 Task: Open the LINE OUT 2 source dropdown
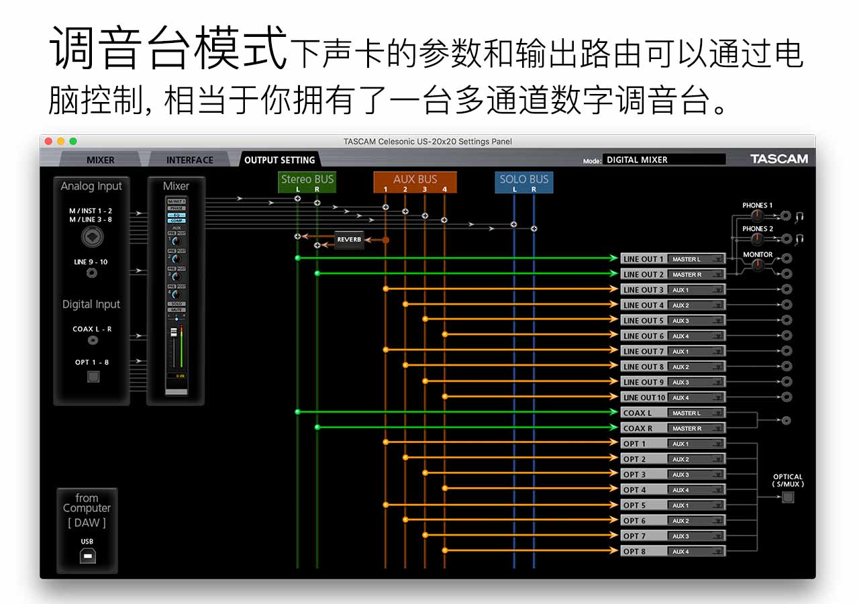click(697, 274)
